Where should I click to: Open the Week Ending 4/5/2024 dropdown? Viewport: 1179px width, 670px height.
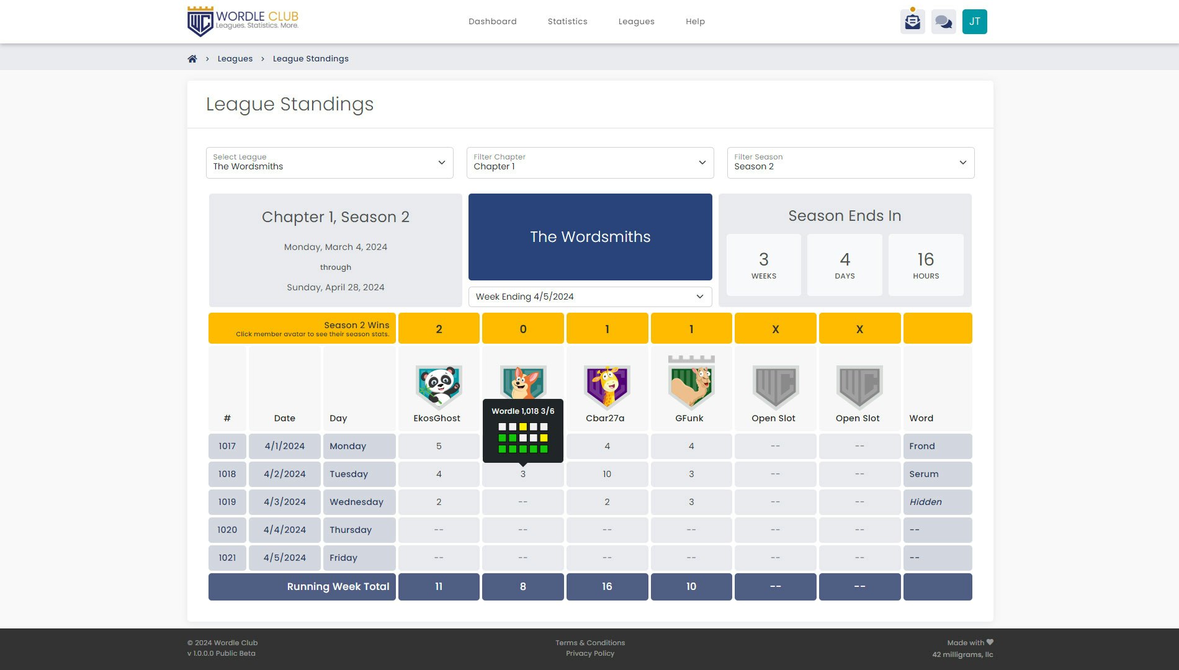pos(590,297)
